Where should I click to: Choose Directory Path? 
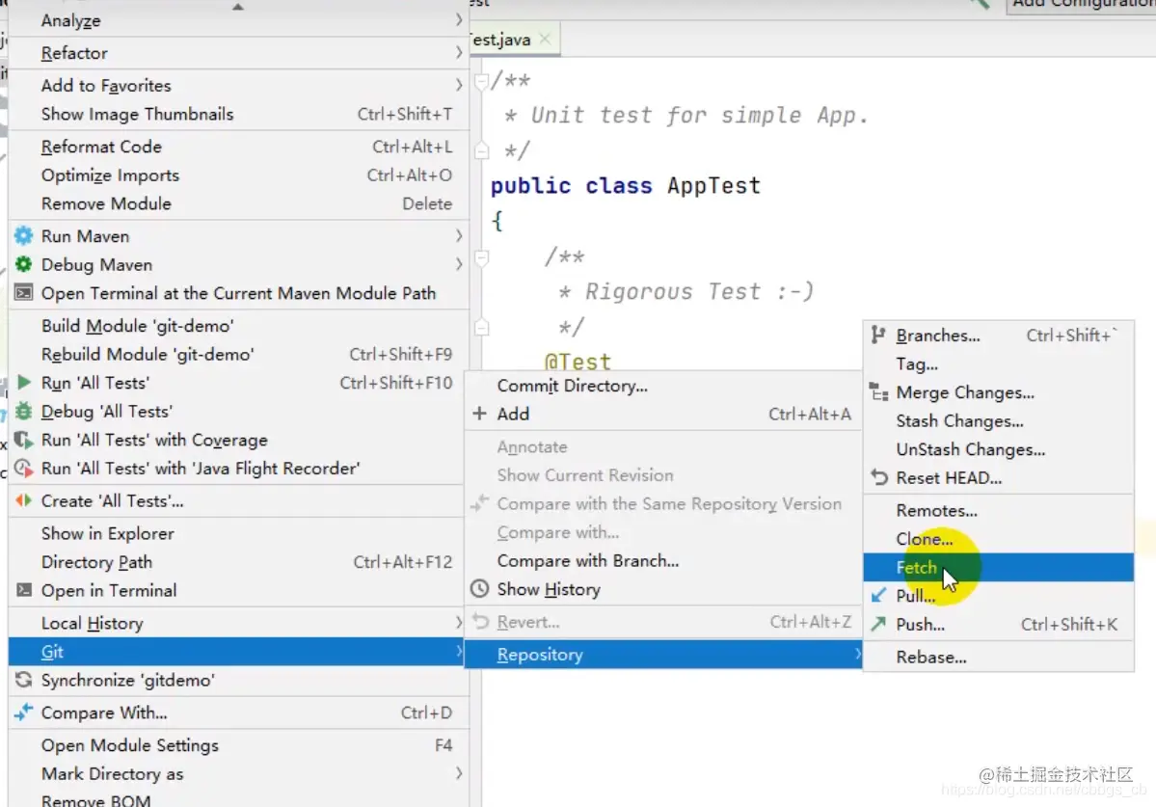pyautogui.click(x=238, y=561)
